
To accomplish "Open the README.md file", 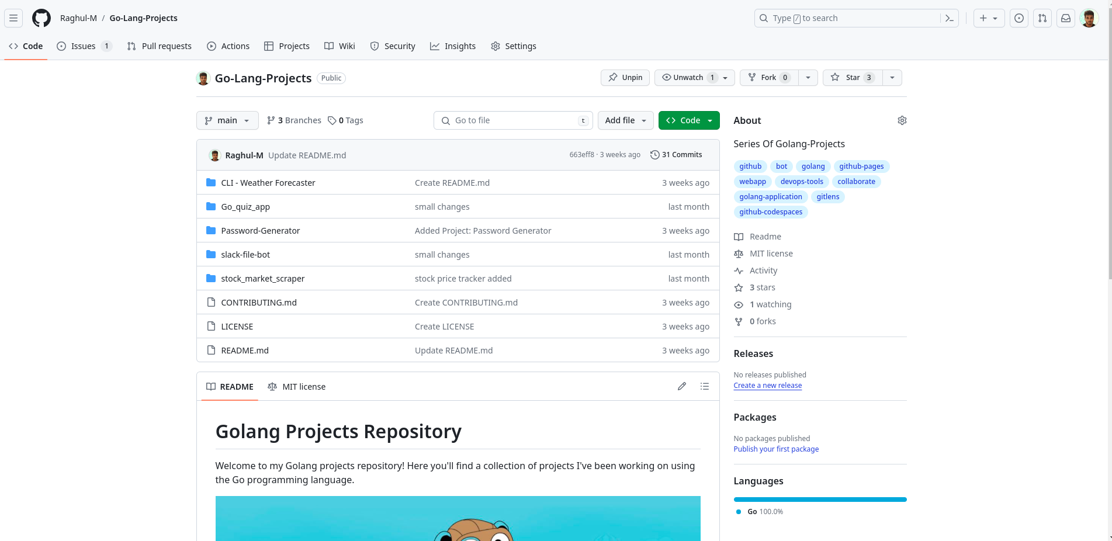I will pyautogui.click(x=245, y=351).
